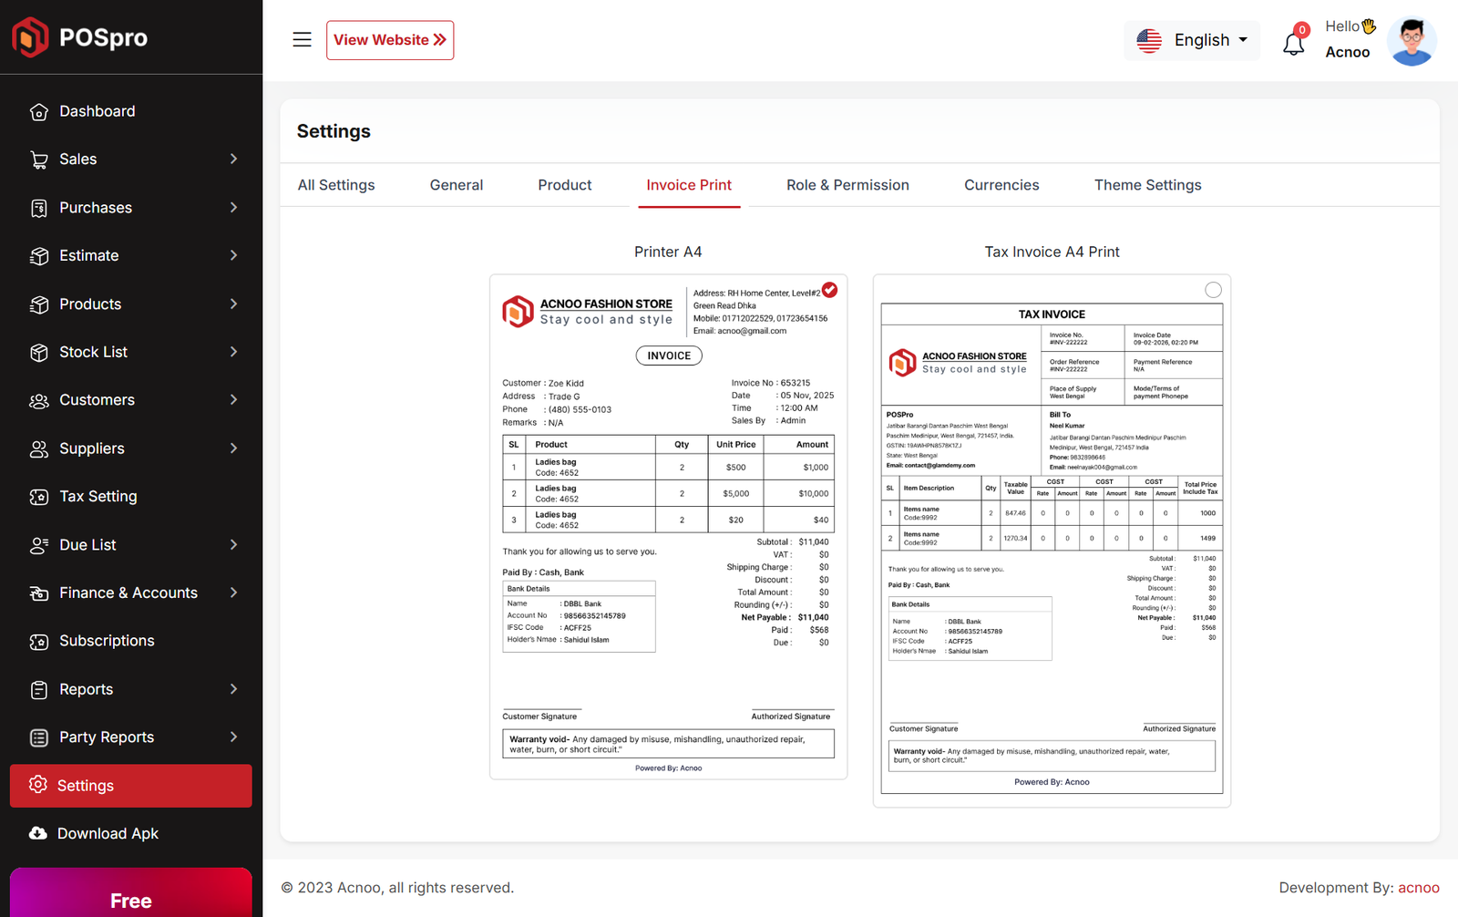Select the Tax Invoice A4 Print radio button
The width and height of the screenshot is (1458, 917).
[x=1213, y=290]
